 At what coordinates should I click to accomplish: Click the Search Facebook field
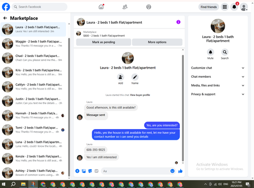pyautogui.click(x=40, y=7)
